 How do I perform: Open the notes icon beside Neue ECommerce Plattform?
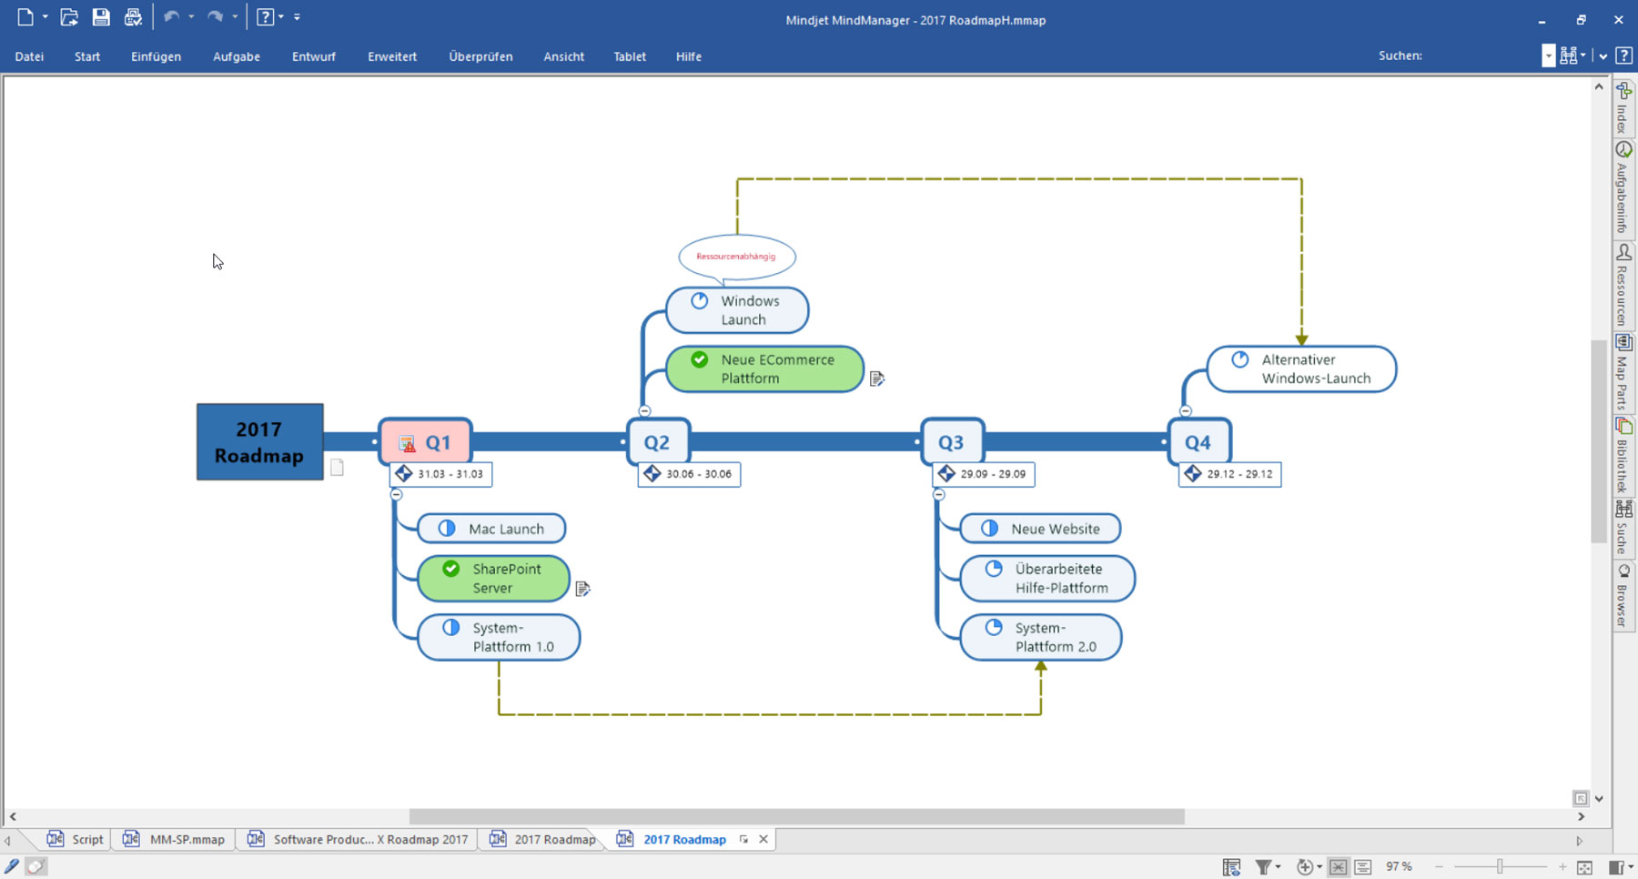[x=876, y=379]
